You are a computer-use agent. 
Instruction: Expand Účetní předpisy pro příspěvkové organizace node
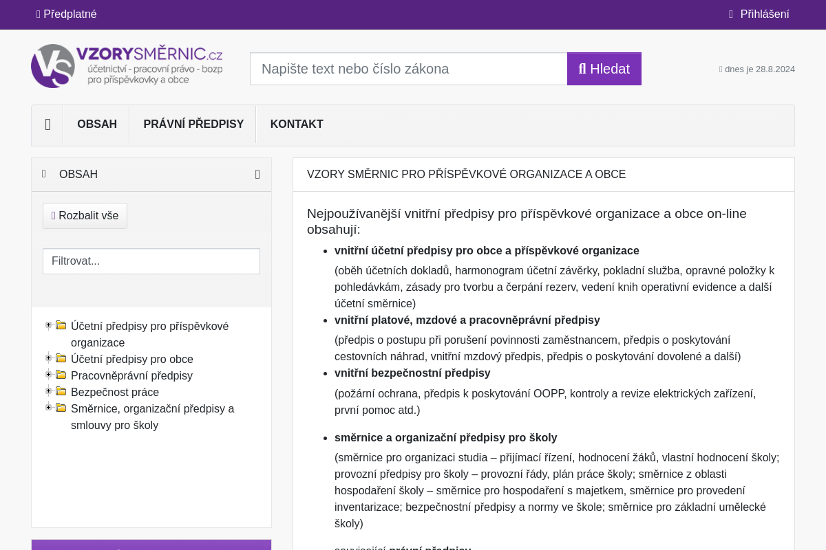(48, 325)
